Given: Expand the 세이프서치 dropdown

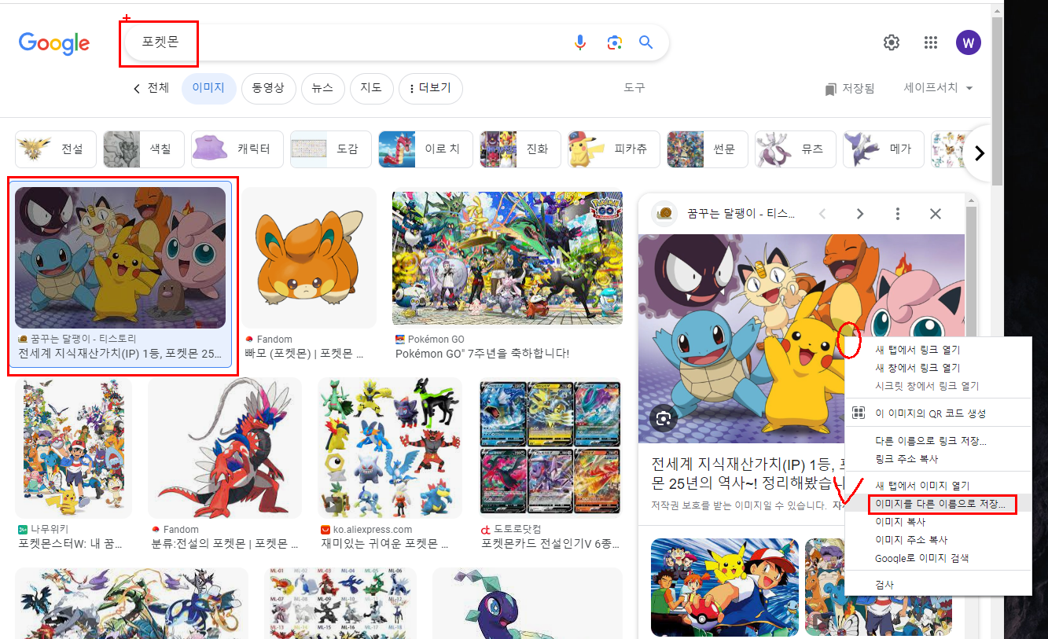Looking at the screenshot, I should click(939, 88).
